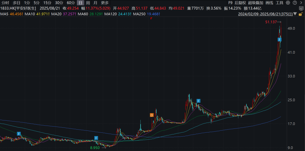305x151 pixels.
Task: Click the WP monitor icon
Action: tap(301, 8)
